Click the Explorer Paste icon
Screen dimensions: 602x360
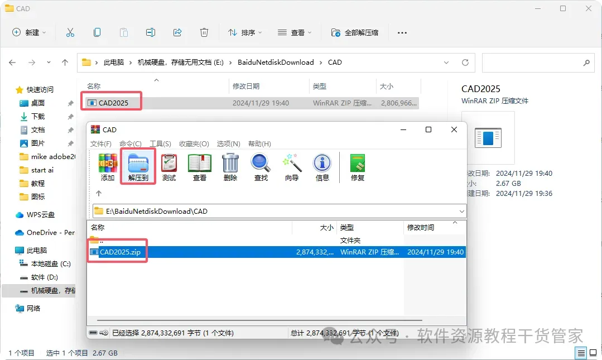124,33
